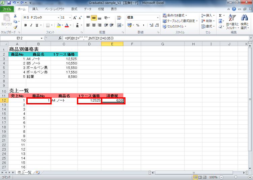Open the font color dropdown arrow

[x=71, y=25]
